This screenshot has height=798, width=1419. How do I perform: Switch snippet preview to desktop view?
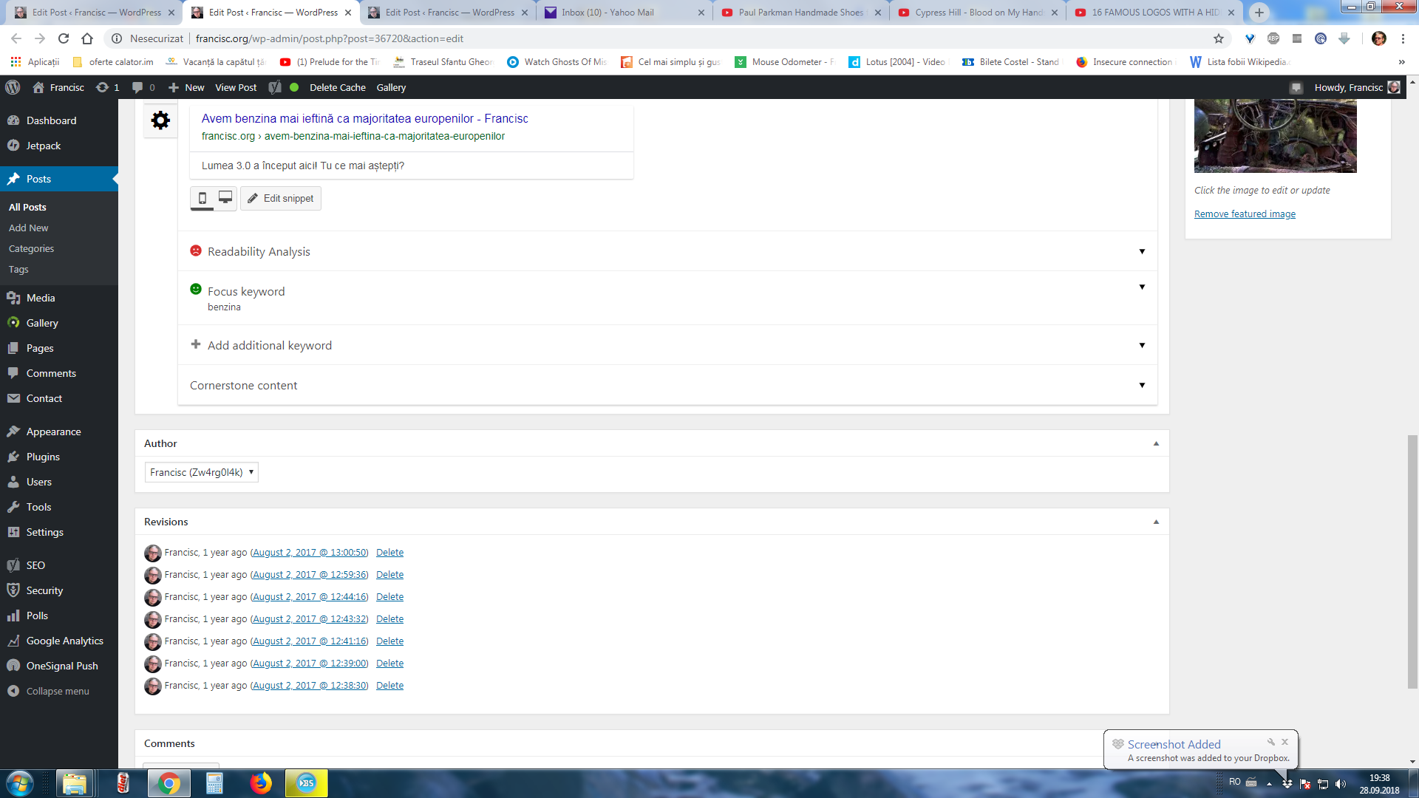point(225,198)
